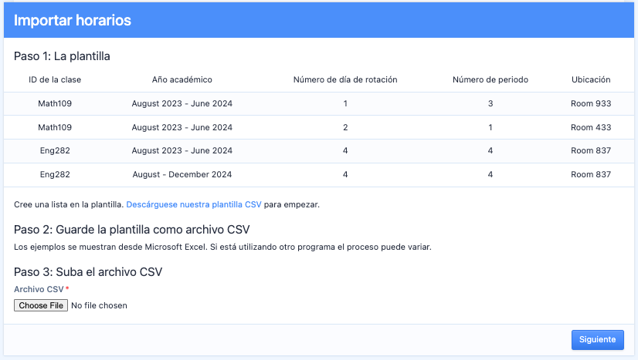638x360 pixels.
Task: Click the Número de día de rotación header
Action: (x=345, y=79)
